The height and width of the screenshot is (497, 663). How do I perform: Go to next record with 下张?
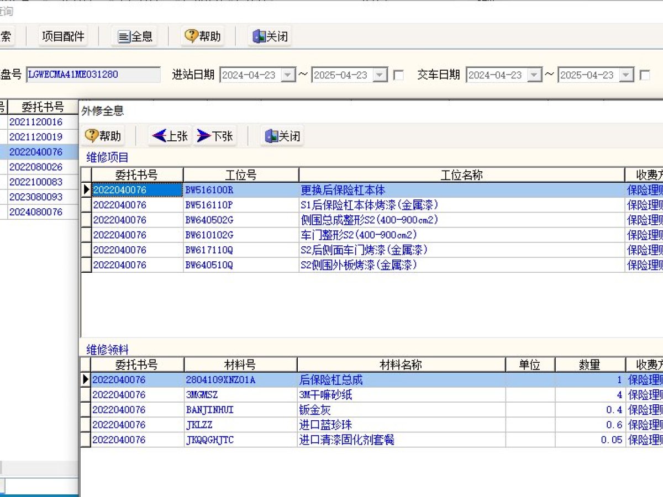click(x=215, y=136)
